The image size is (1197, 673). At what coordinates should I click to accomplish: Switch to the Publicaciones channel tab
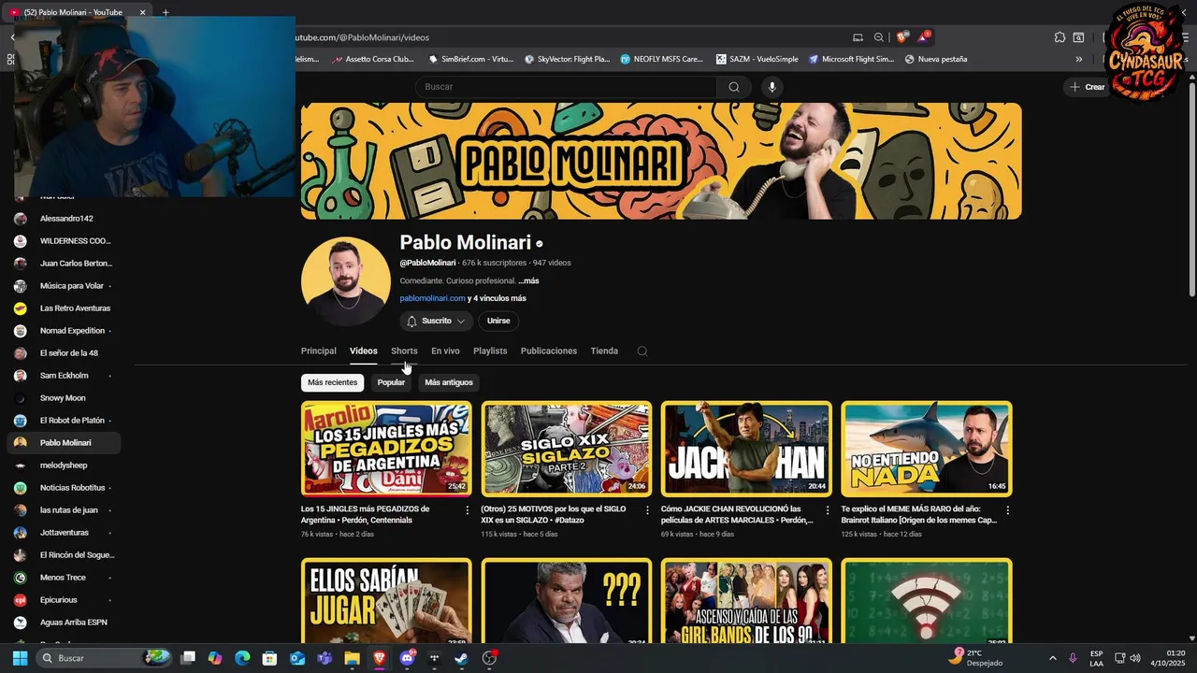[x=549, y=351]
